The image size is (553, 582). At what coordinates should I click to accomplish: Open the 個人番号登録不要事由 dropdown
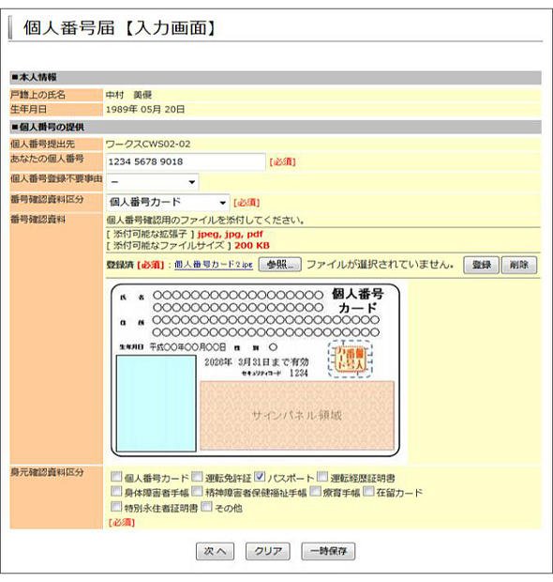tap(153, 182)
